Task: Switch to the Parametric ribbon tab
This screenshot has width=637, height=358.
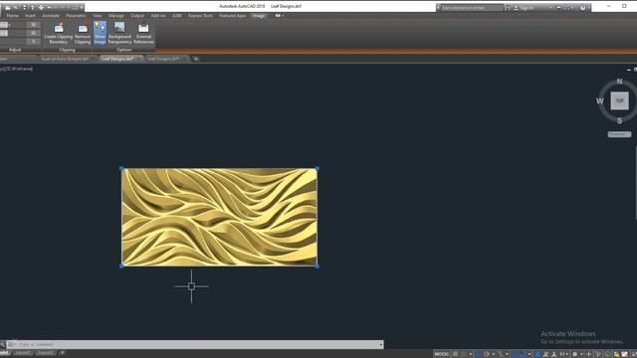Action: click(x=76, y=16)
